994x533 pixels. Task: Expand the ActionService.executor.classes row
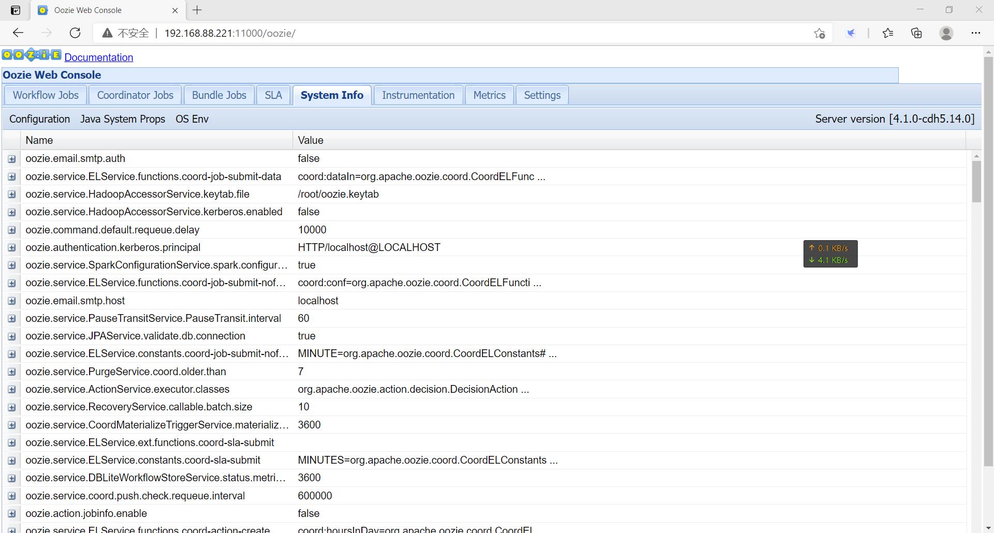coord(12,390)
